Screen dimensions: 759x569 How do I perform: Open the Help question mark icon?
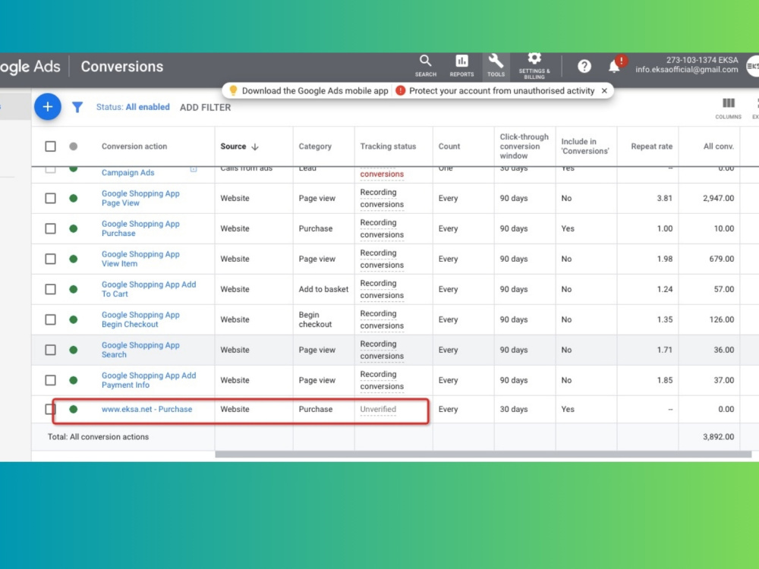pos(584,66)
